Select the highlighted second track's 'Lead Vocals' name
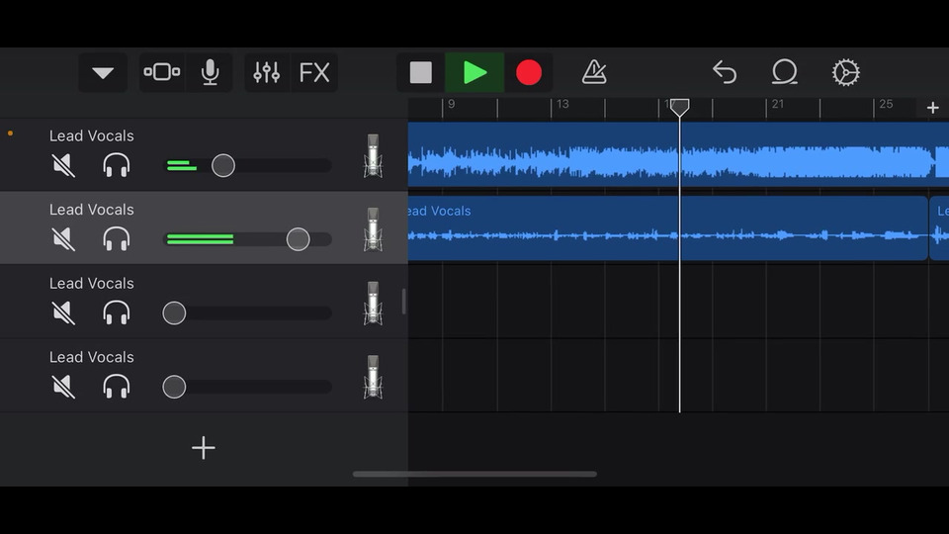The width and height of the screenshot is (949, 534). (x=91, y=210)
